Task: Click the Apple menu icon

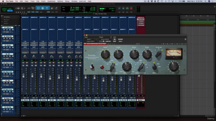Action: click(3, 1)
